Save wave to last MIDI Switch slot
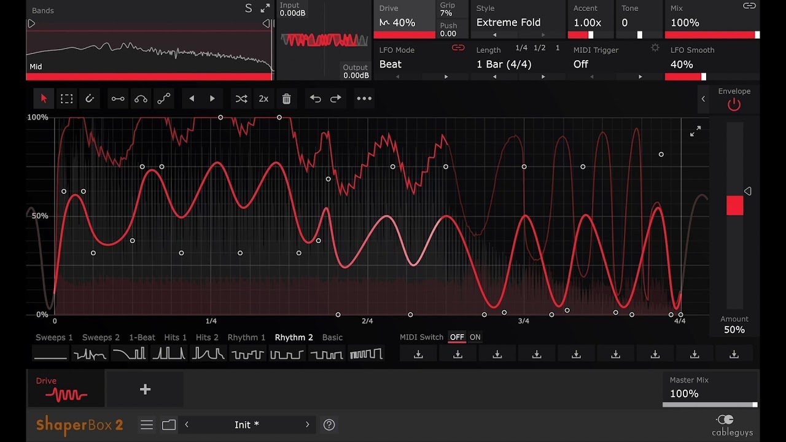This screenshot has height=442, width=786. (x=734, y=354)
